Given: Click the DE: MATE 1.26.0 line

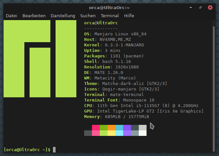Looking at the screenshot, I should (x=104, y=73).
